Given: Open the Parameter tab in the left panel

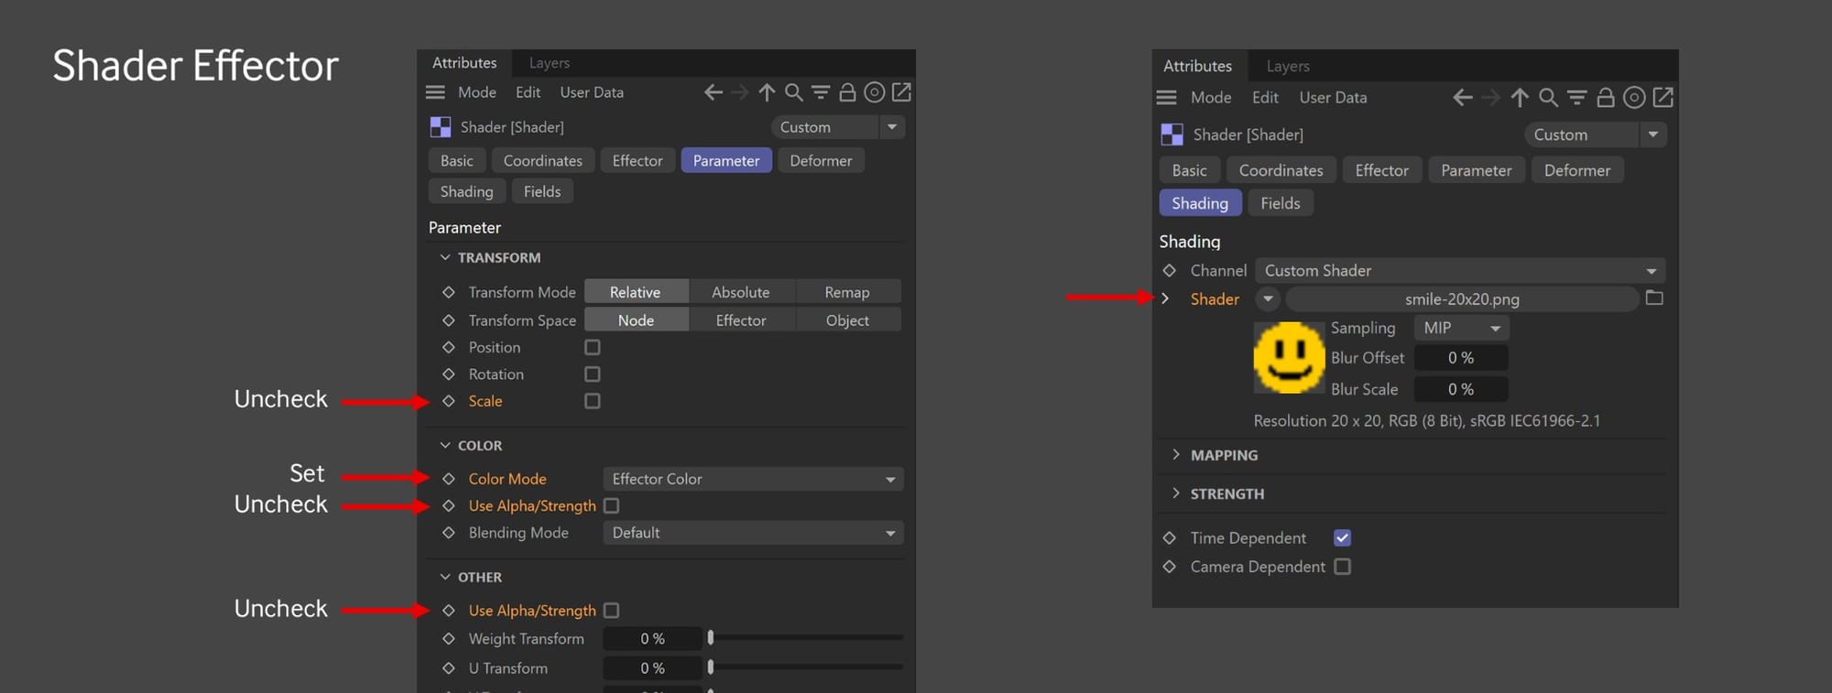Looking at the screenshot, I should click(x=726, y=161).
